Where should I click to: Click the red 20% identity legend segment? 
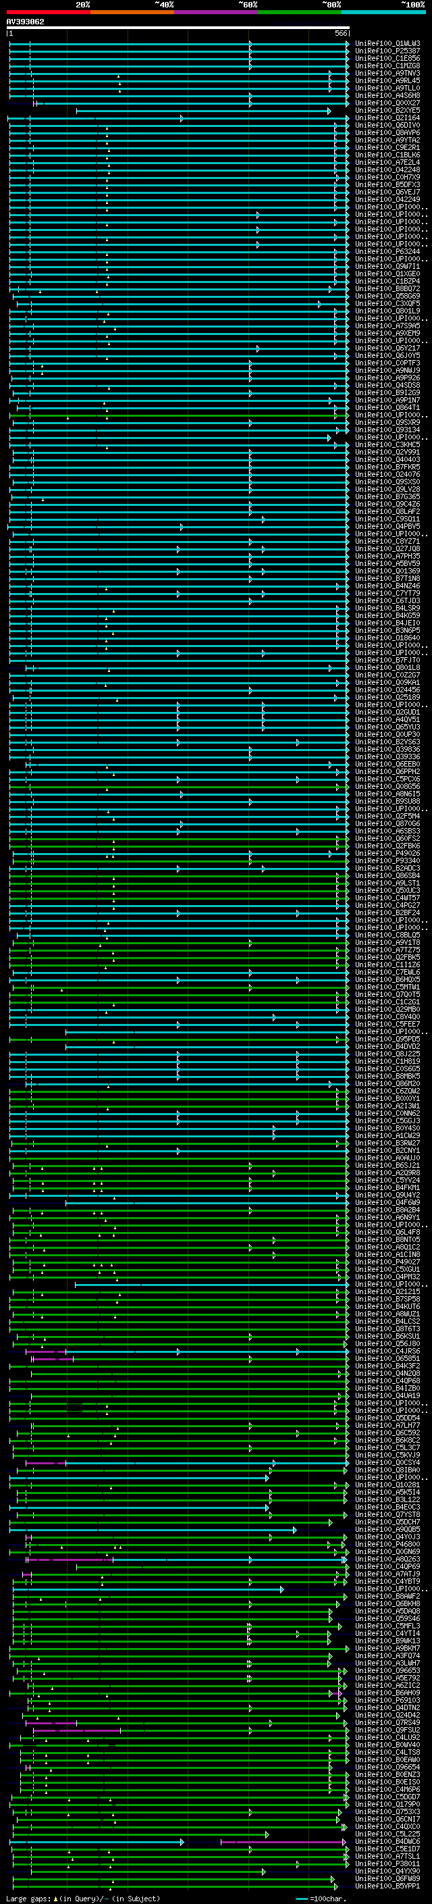49,12
